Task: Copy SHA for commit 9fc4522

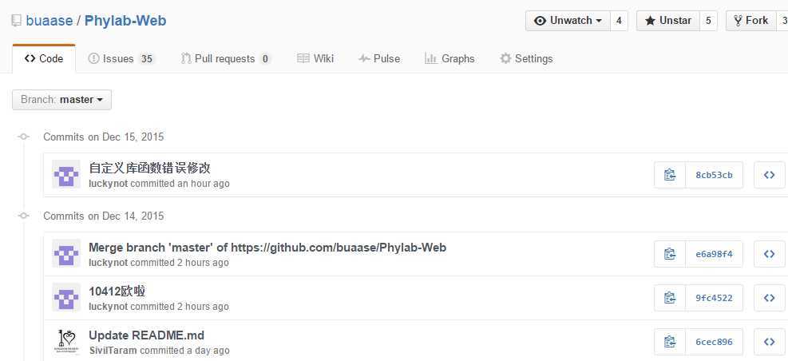Action: tap(669, 298)
